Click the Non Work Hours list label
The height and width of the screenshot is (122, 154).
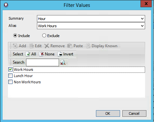(27, 82)
